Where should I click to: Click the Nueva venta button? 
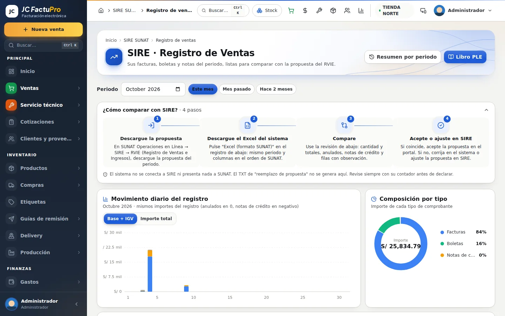coord(43,29)
